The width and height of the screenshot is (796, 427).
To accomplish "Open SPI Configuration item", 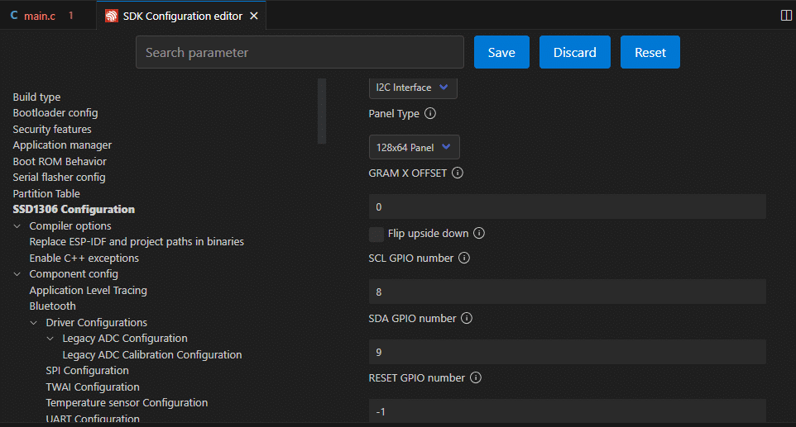I will 88,370.
